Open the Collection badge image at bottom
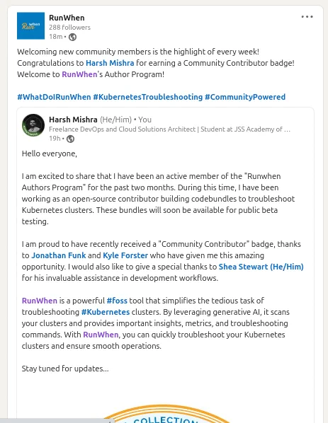328x423 pixels. (165, 414)
